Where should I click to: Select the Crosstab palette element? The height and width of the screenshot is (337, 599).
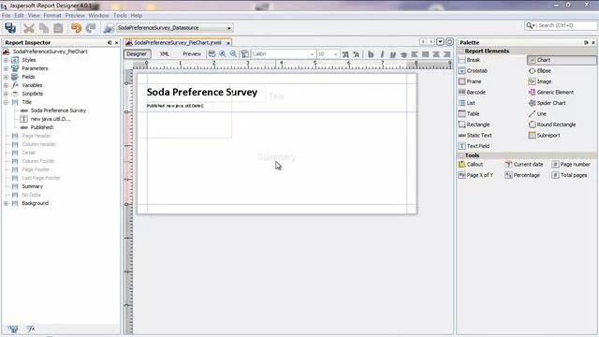tap(476, 71)
